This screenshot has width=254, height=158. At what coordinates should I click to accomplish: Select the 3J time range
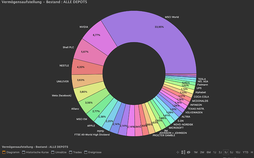tap(226, 152)
